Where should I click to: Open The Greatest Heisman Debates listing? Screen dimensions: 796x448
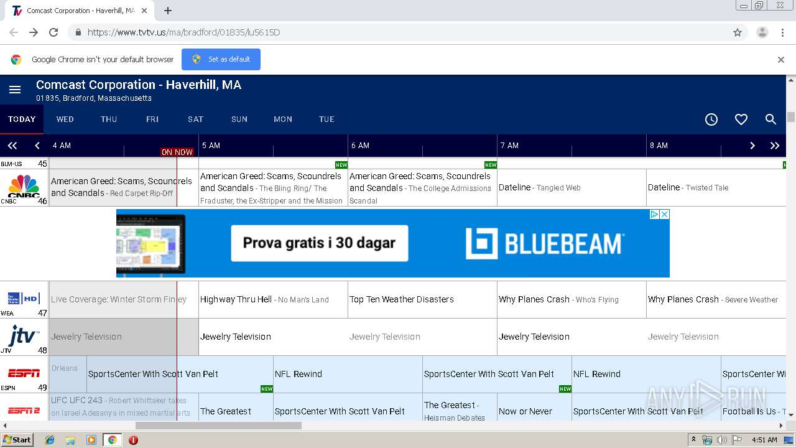[x=460, y=406]
